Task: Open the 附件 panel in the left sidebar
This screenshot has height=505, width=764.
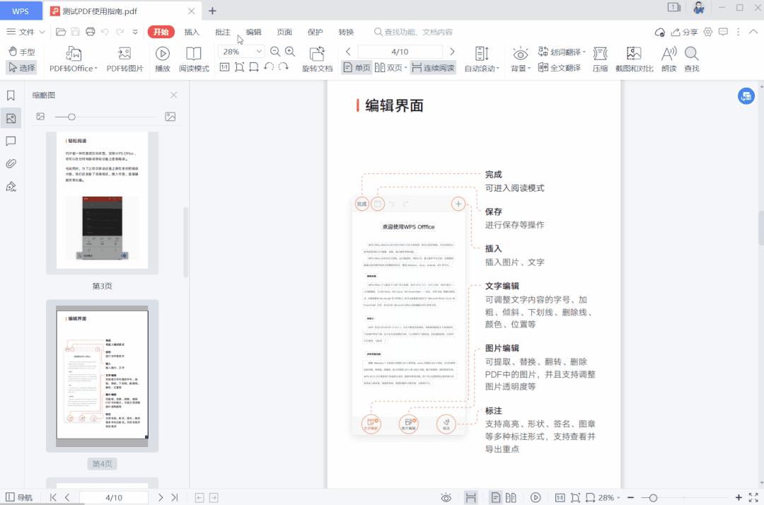Action: click(x=10, y=163)
